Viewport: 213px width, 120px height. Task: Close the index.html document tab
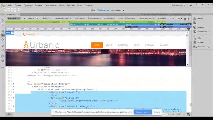coord(18,14)
